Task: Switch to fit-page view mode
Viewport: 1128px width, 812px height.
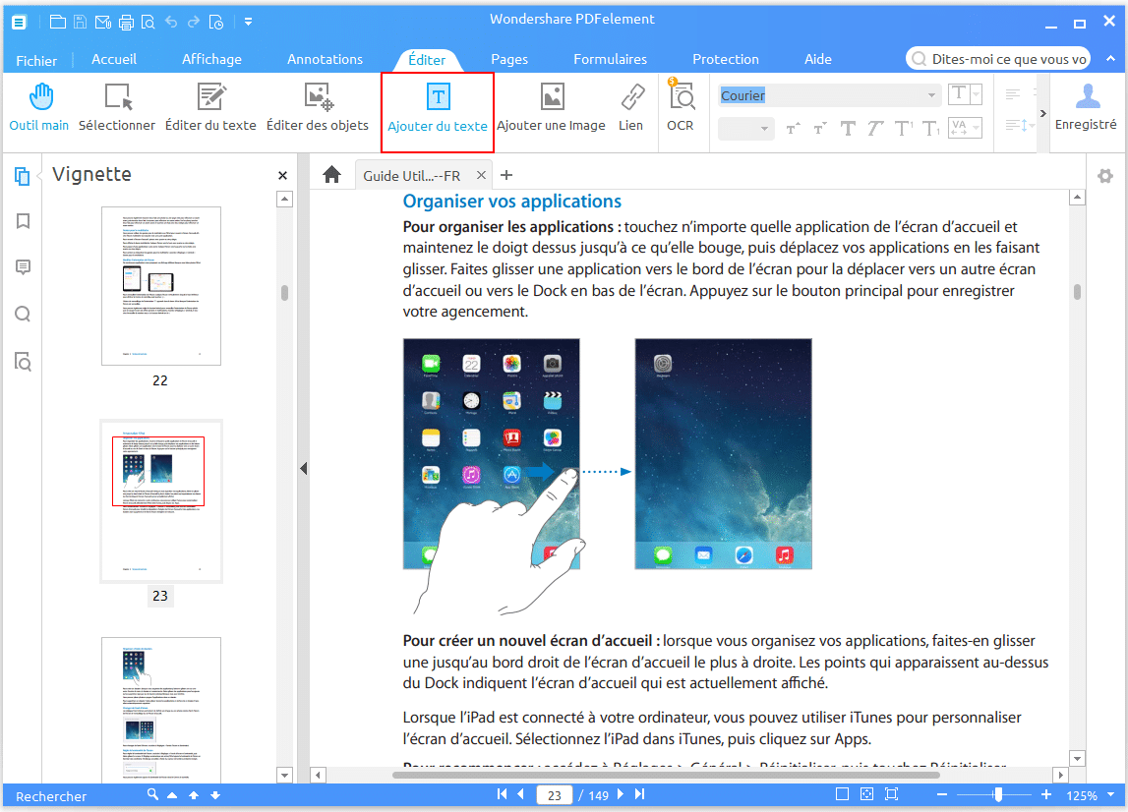Action: [x=866, y=794]
